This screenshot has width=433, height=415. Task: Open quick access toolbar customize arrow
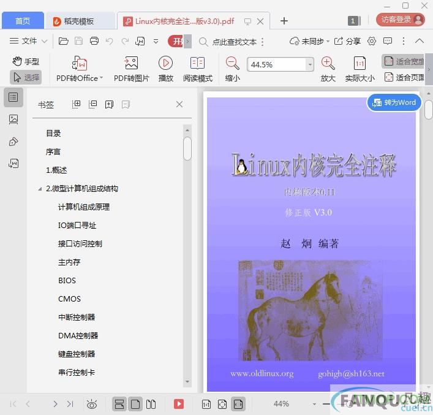[156, 41]
